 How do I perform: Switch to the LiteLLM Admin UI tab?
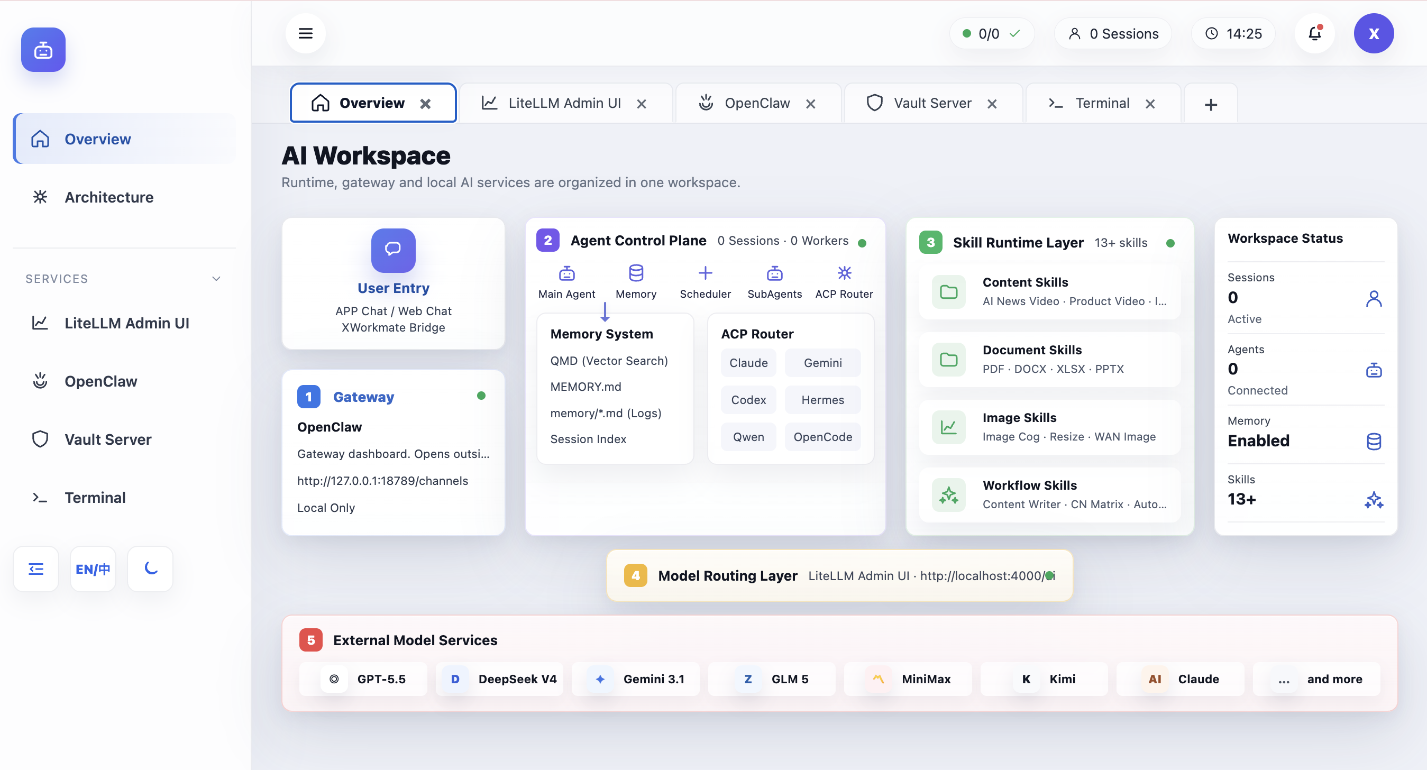pos(565,103)
